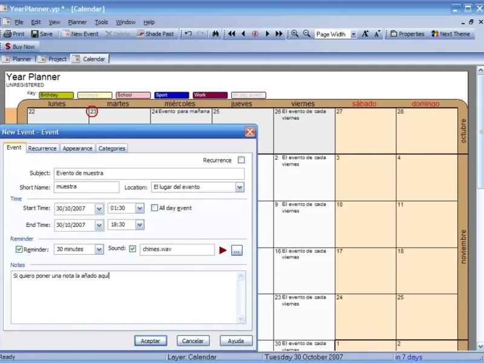This screenshot has width=484, height=363.
Task: Open the Help menu
Action: [x=149, y=22]
